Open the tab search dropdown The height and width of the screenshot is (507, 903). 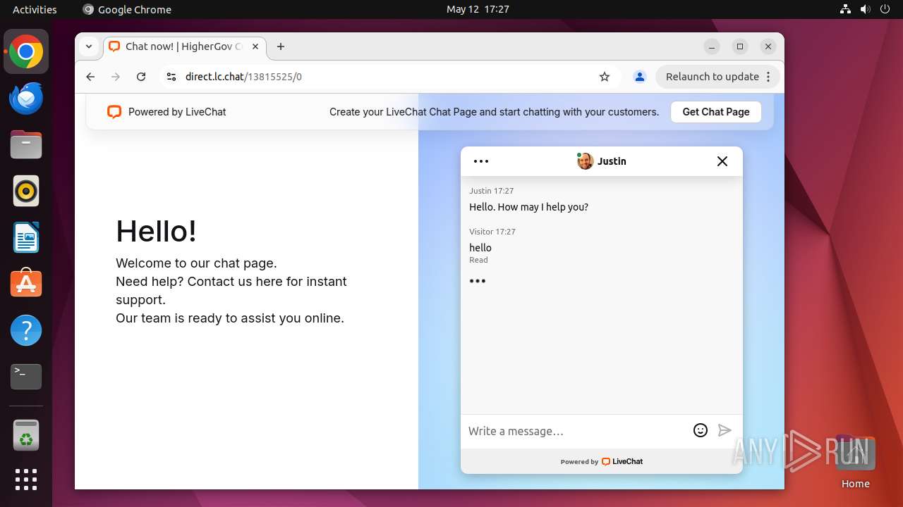[x=89, y=46]
